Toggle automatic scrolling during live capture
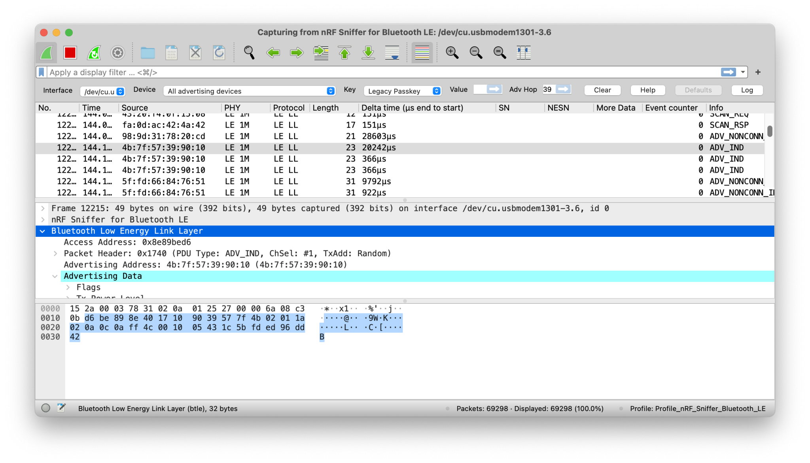 pyautogui.click(x=392, y=53)
